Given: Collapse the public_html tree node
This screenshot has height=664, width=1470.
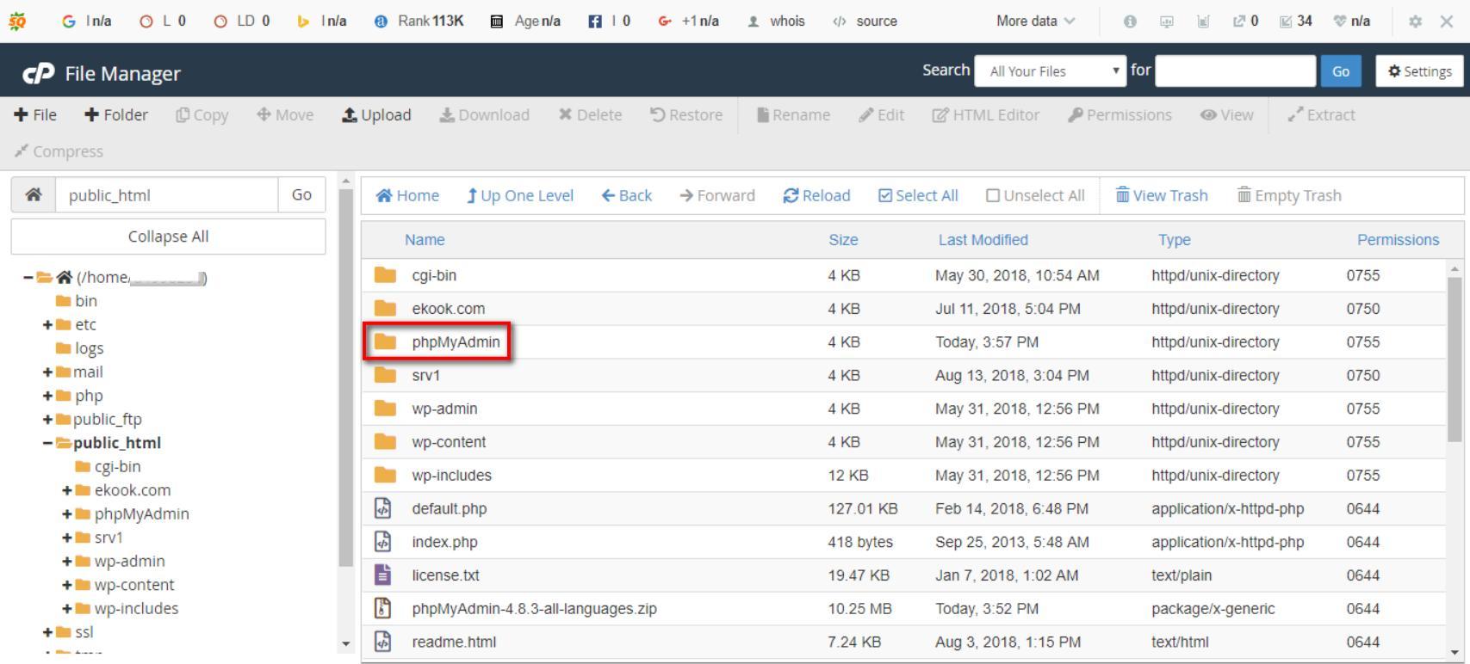Looking at the screenshot, I should [47, 443].
